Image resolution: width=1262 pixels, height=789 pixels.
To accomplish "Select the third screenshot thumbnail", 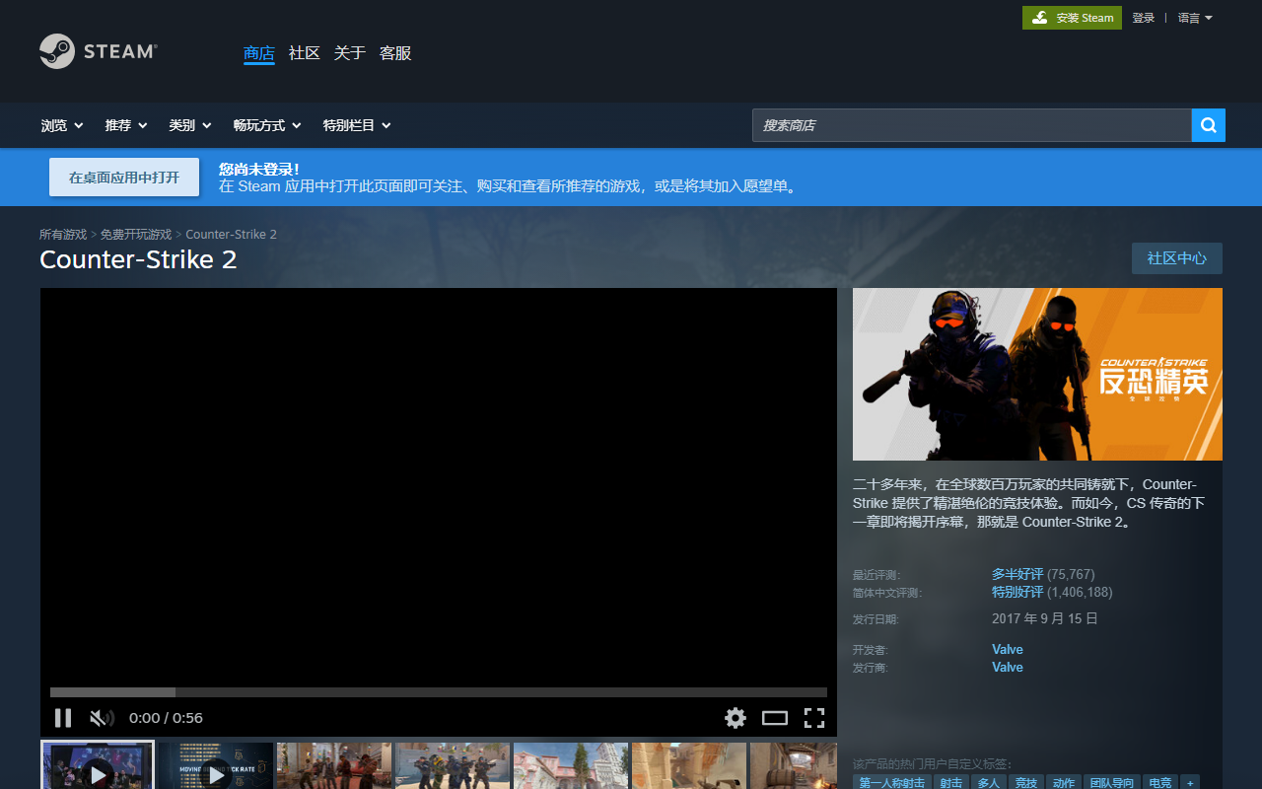I will click(x=334, y=765).
